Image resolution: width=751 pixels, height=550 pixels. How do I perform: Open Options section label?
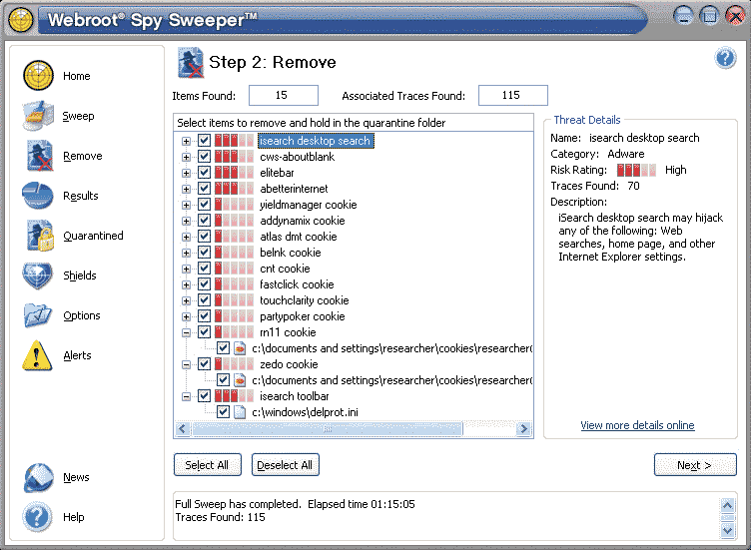82,316
